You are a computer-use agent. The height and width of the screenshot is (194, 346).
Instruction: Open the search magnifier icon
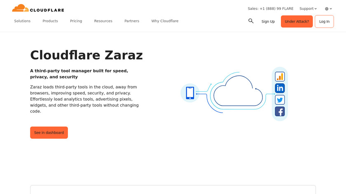(x=251, y=21)
